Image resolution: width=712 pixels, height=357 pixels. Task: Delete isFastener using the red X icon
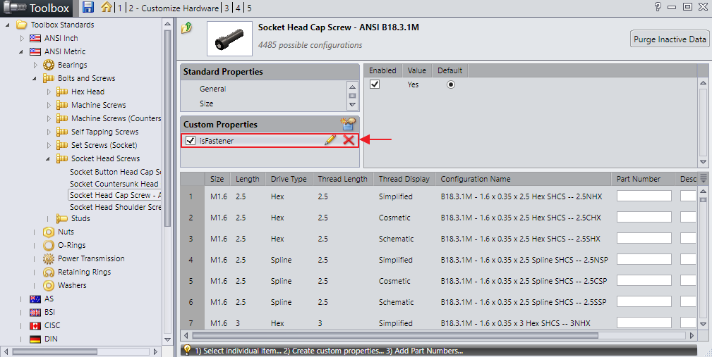(348, 141)
